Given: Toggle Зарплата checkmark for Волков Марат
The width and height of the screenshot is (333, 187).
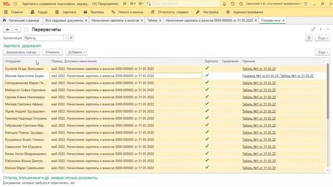Looking at the screenshot, I should coord(207,167).
